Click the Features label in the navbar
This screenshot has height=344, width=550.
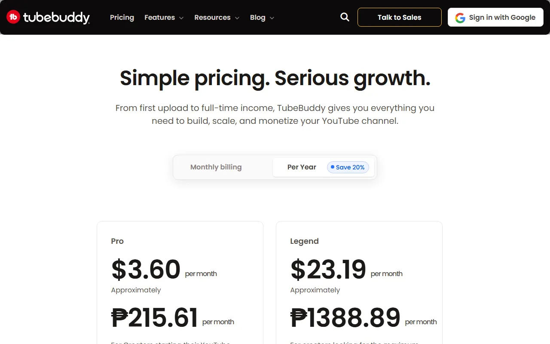click(x=159, y=18)
